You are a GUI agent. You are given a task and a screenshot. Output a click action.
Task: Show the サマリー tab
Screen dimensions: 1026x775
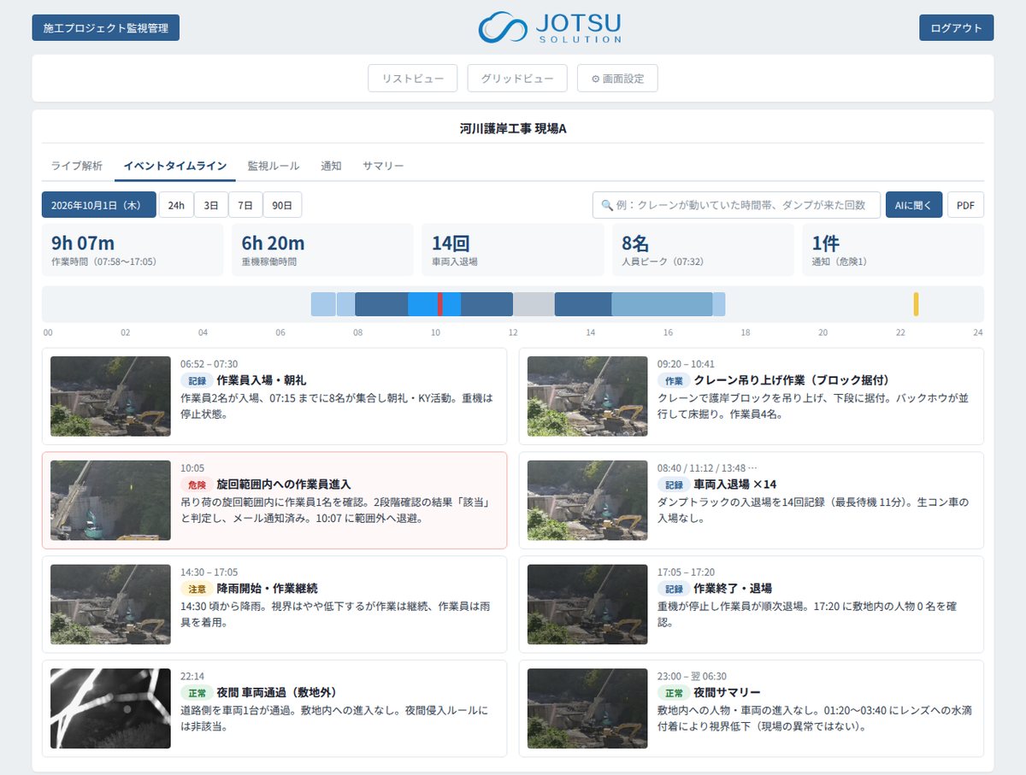(x=383, y=166)
